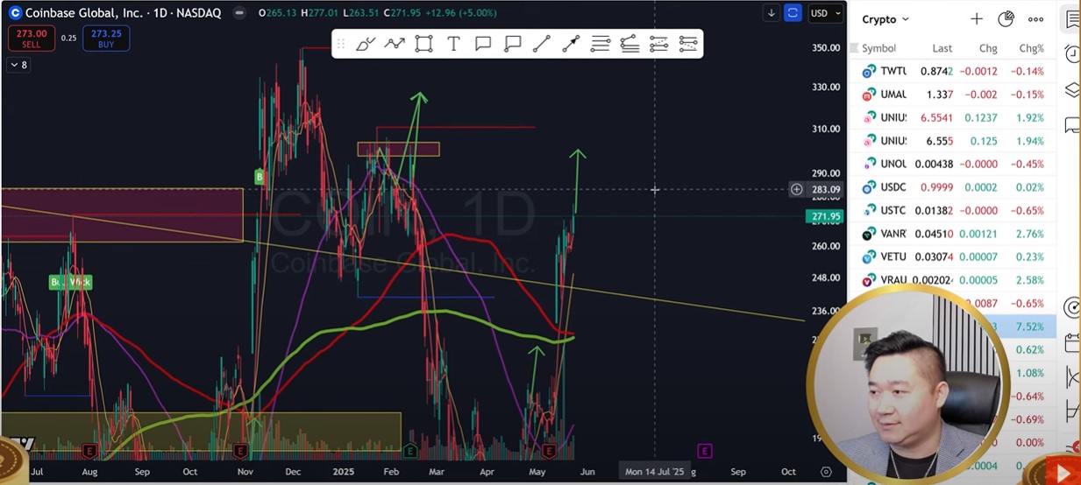This screenshot has height=485, width=1081.
Task: Select the Callout tool
Action: [x=513, y=44]
